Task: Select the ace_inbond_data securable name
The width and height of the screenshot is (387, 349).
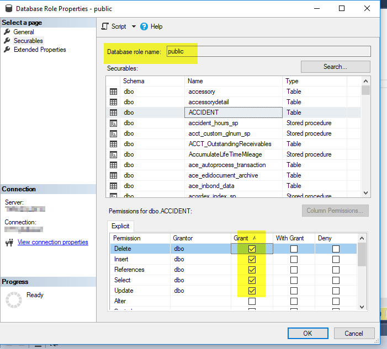Action: tap(211, 186)
